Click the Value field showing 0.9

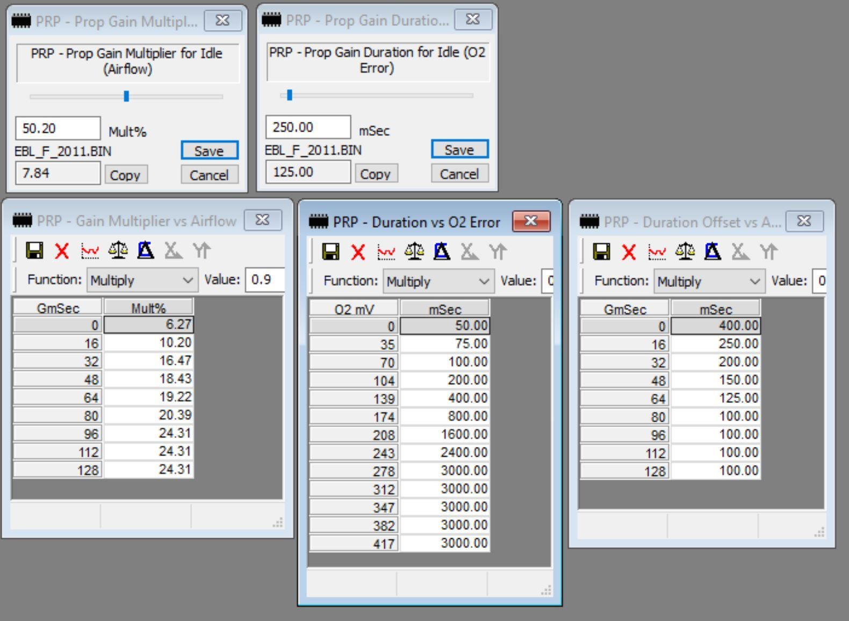tap(264, 280)
